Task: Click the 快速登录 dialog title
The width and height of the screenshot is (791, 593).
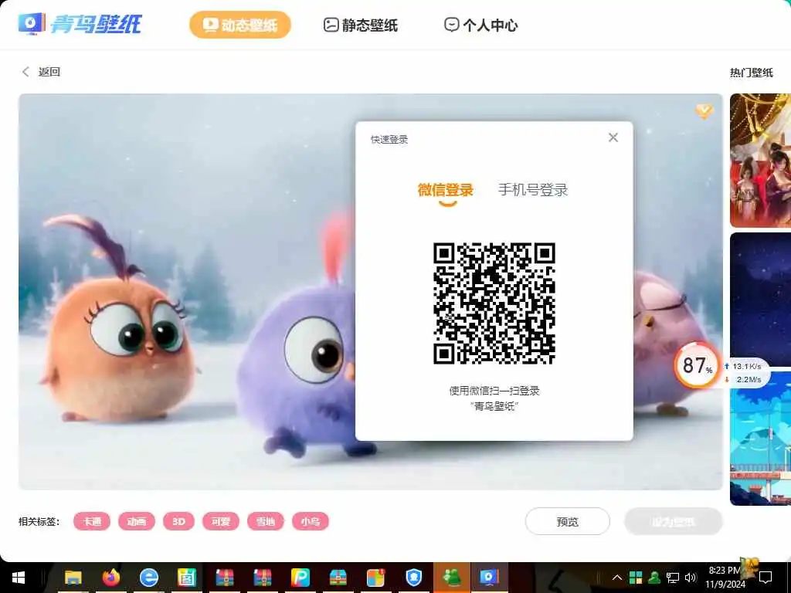Action: coord(389,139)
